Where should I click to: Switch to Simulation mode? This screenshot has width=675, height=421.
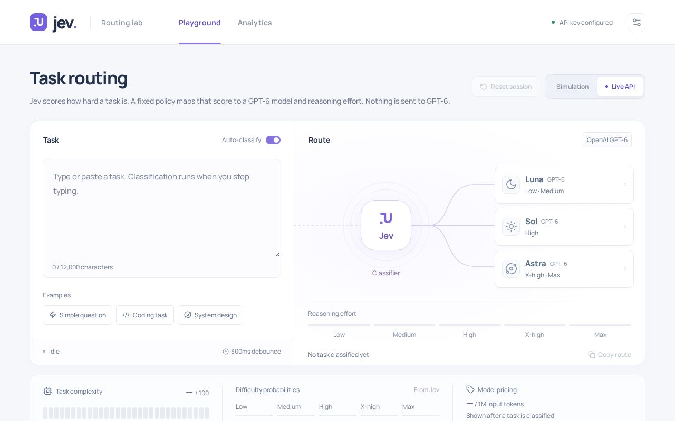(572, 86)
